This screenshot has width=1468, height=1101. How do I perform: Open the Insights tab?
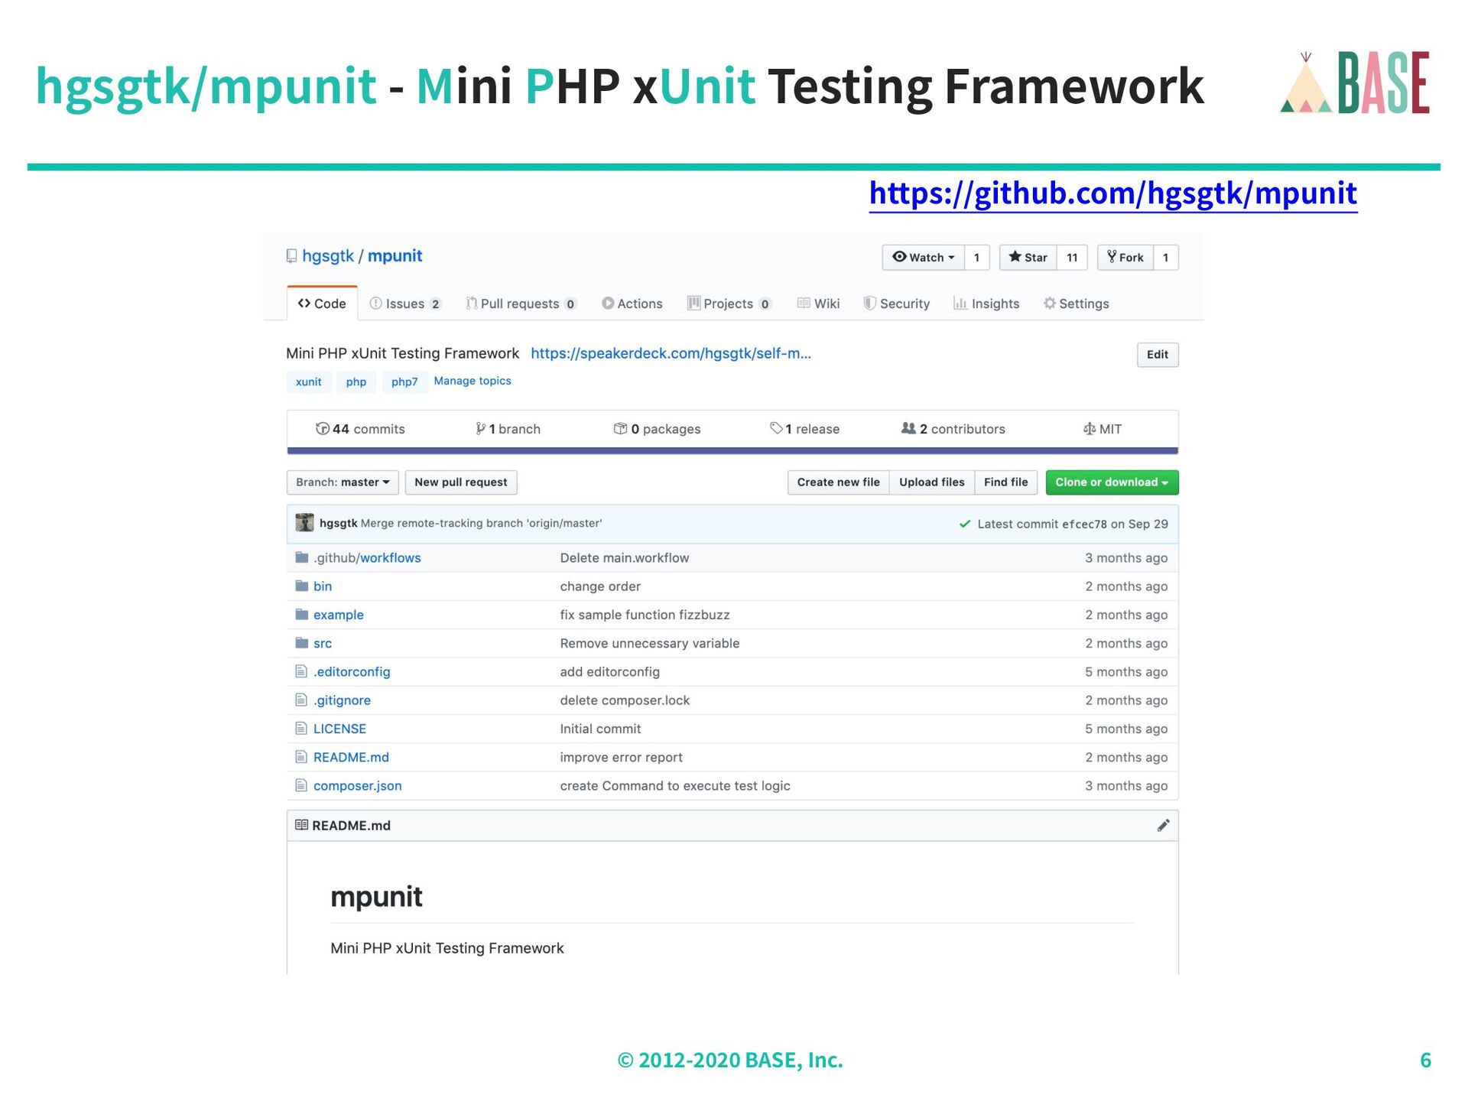pos(986,304)
